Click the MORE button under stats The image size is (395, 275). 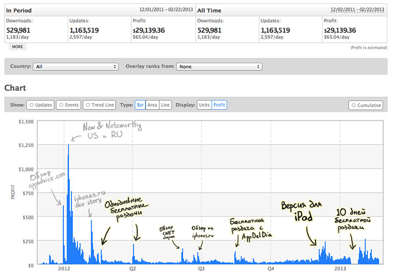click(x=17, y=46)
